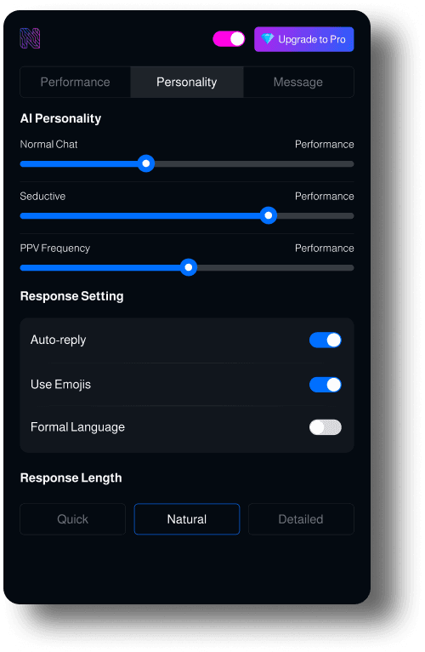Click the unfilled end of the Seductive track
Viewport: 425px width, 652px height.
[350, 216]
